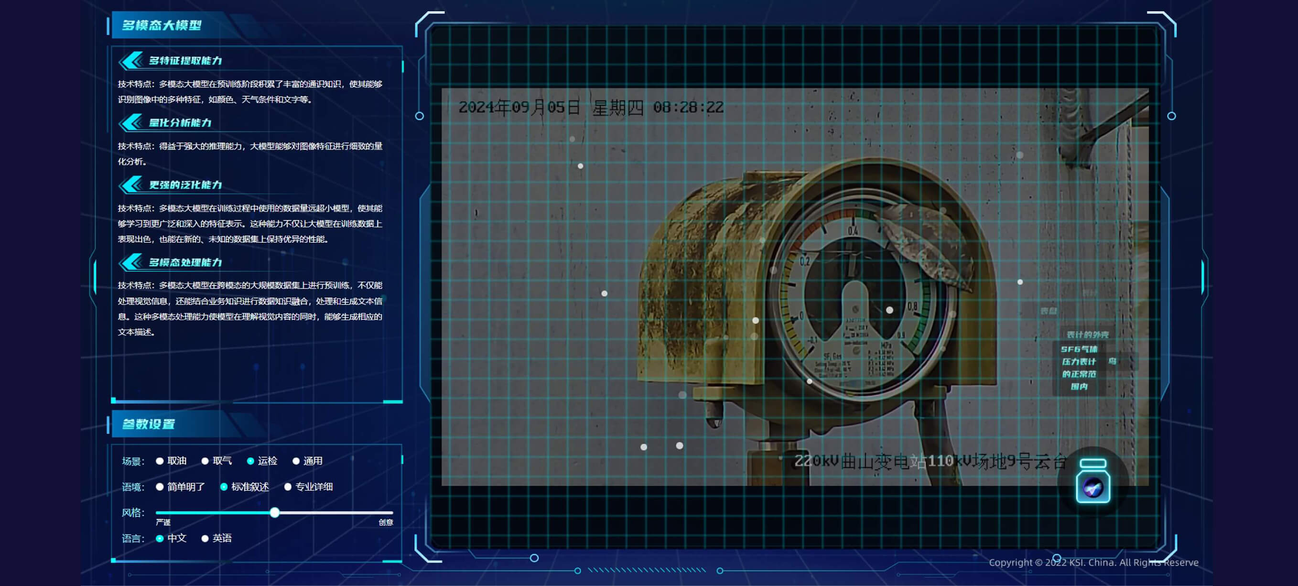Viewport: 1298px width, 586px height.
Task: Click the blue chevron icon beside 多特征提取能力
Action: pyautogui.click(x=130, y=61)
